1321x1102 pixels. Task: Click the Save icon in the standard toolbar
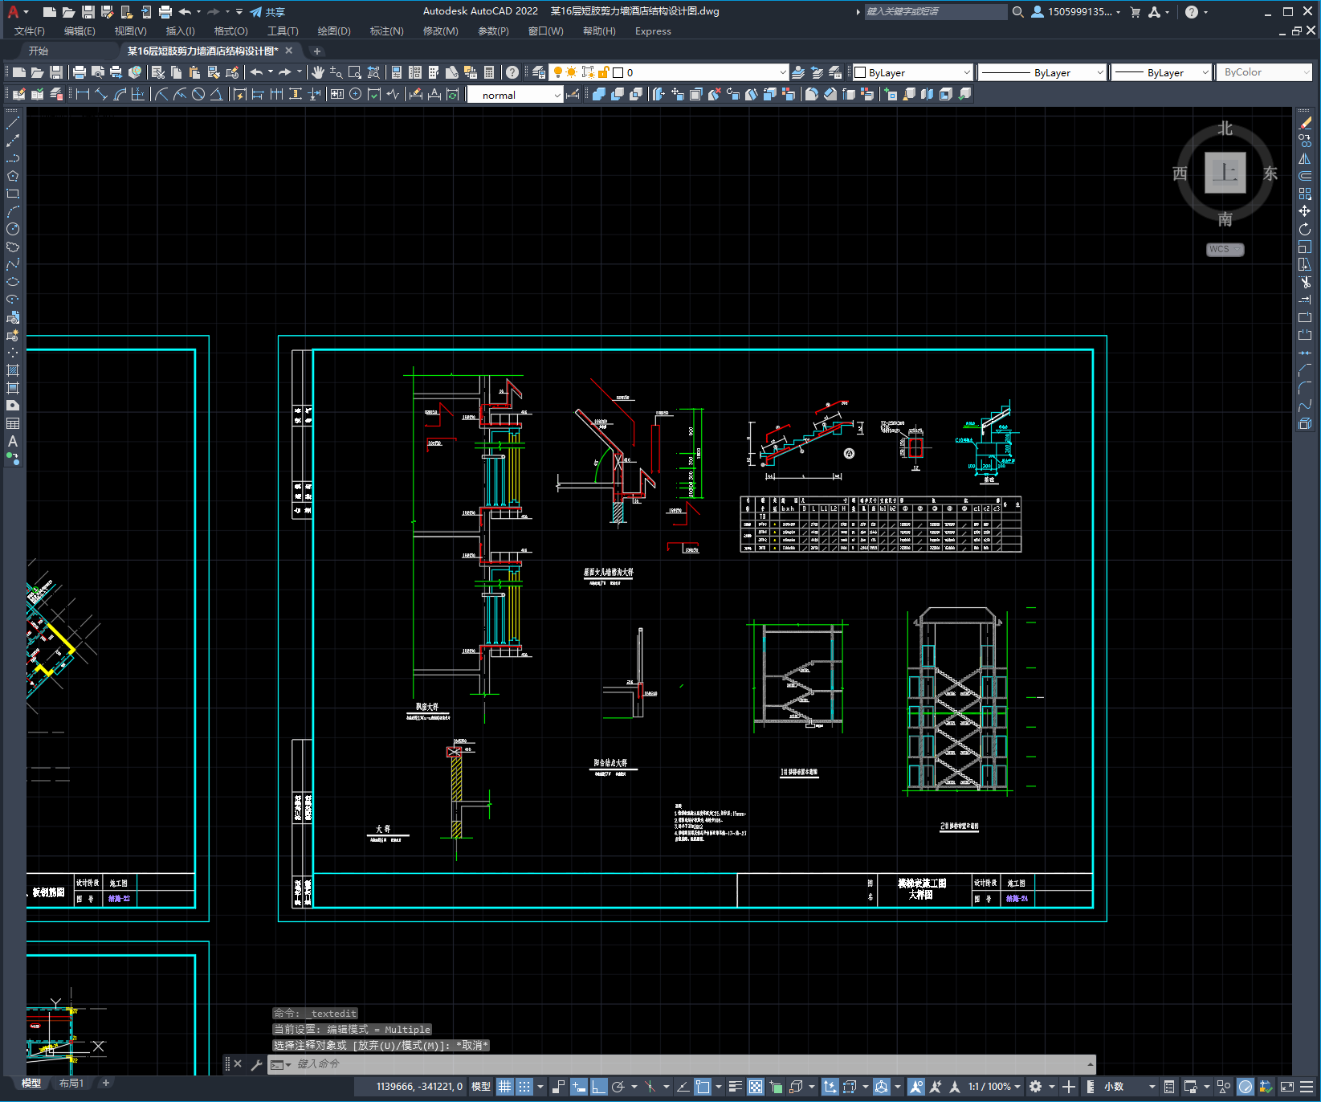click(x=56, y=72)
